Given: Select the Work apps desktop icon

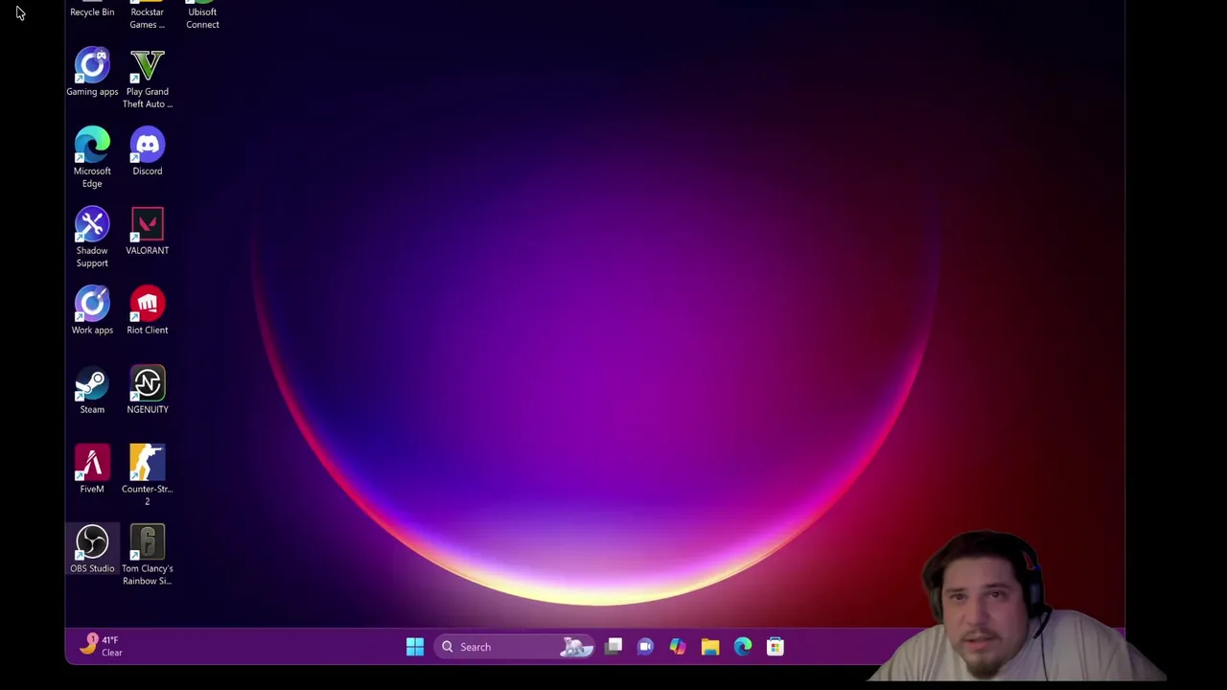Looking at the screenshot, I should pos(92,310).
